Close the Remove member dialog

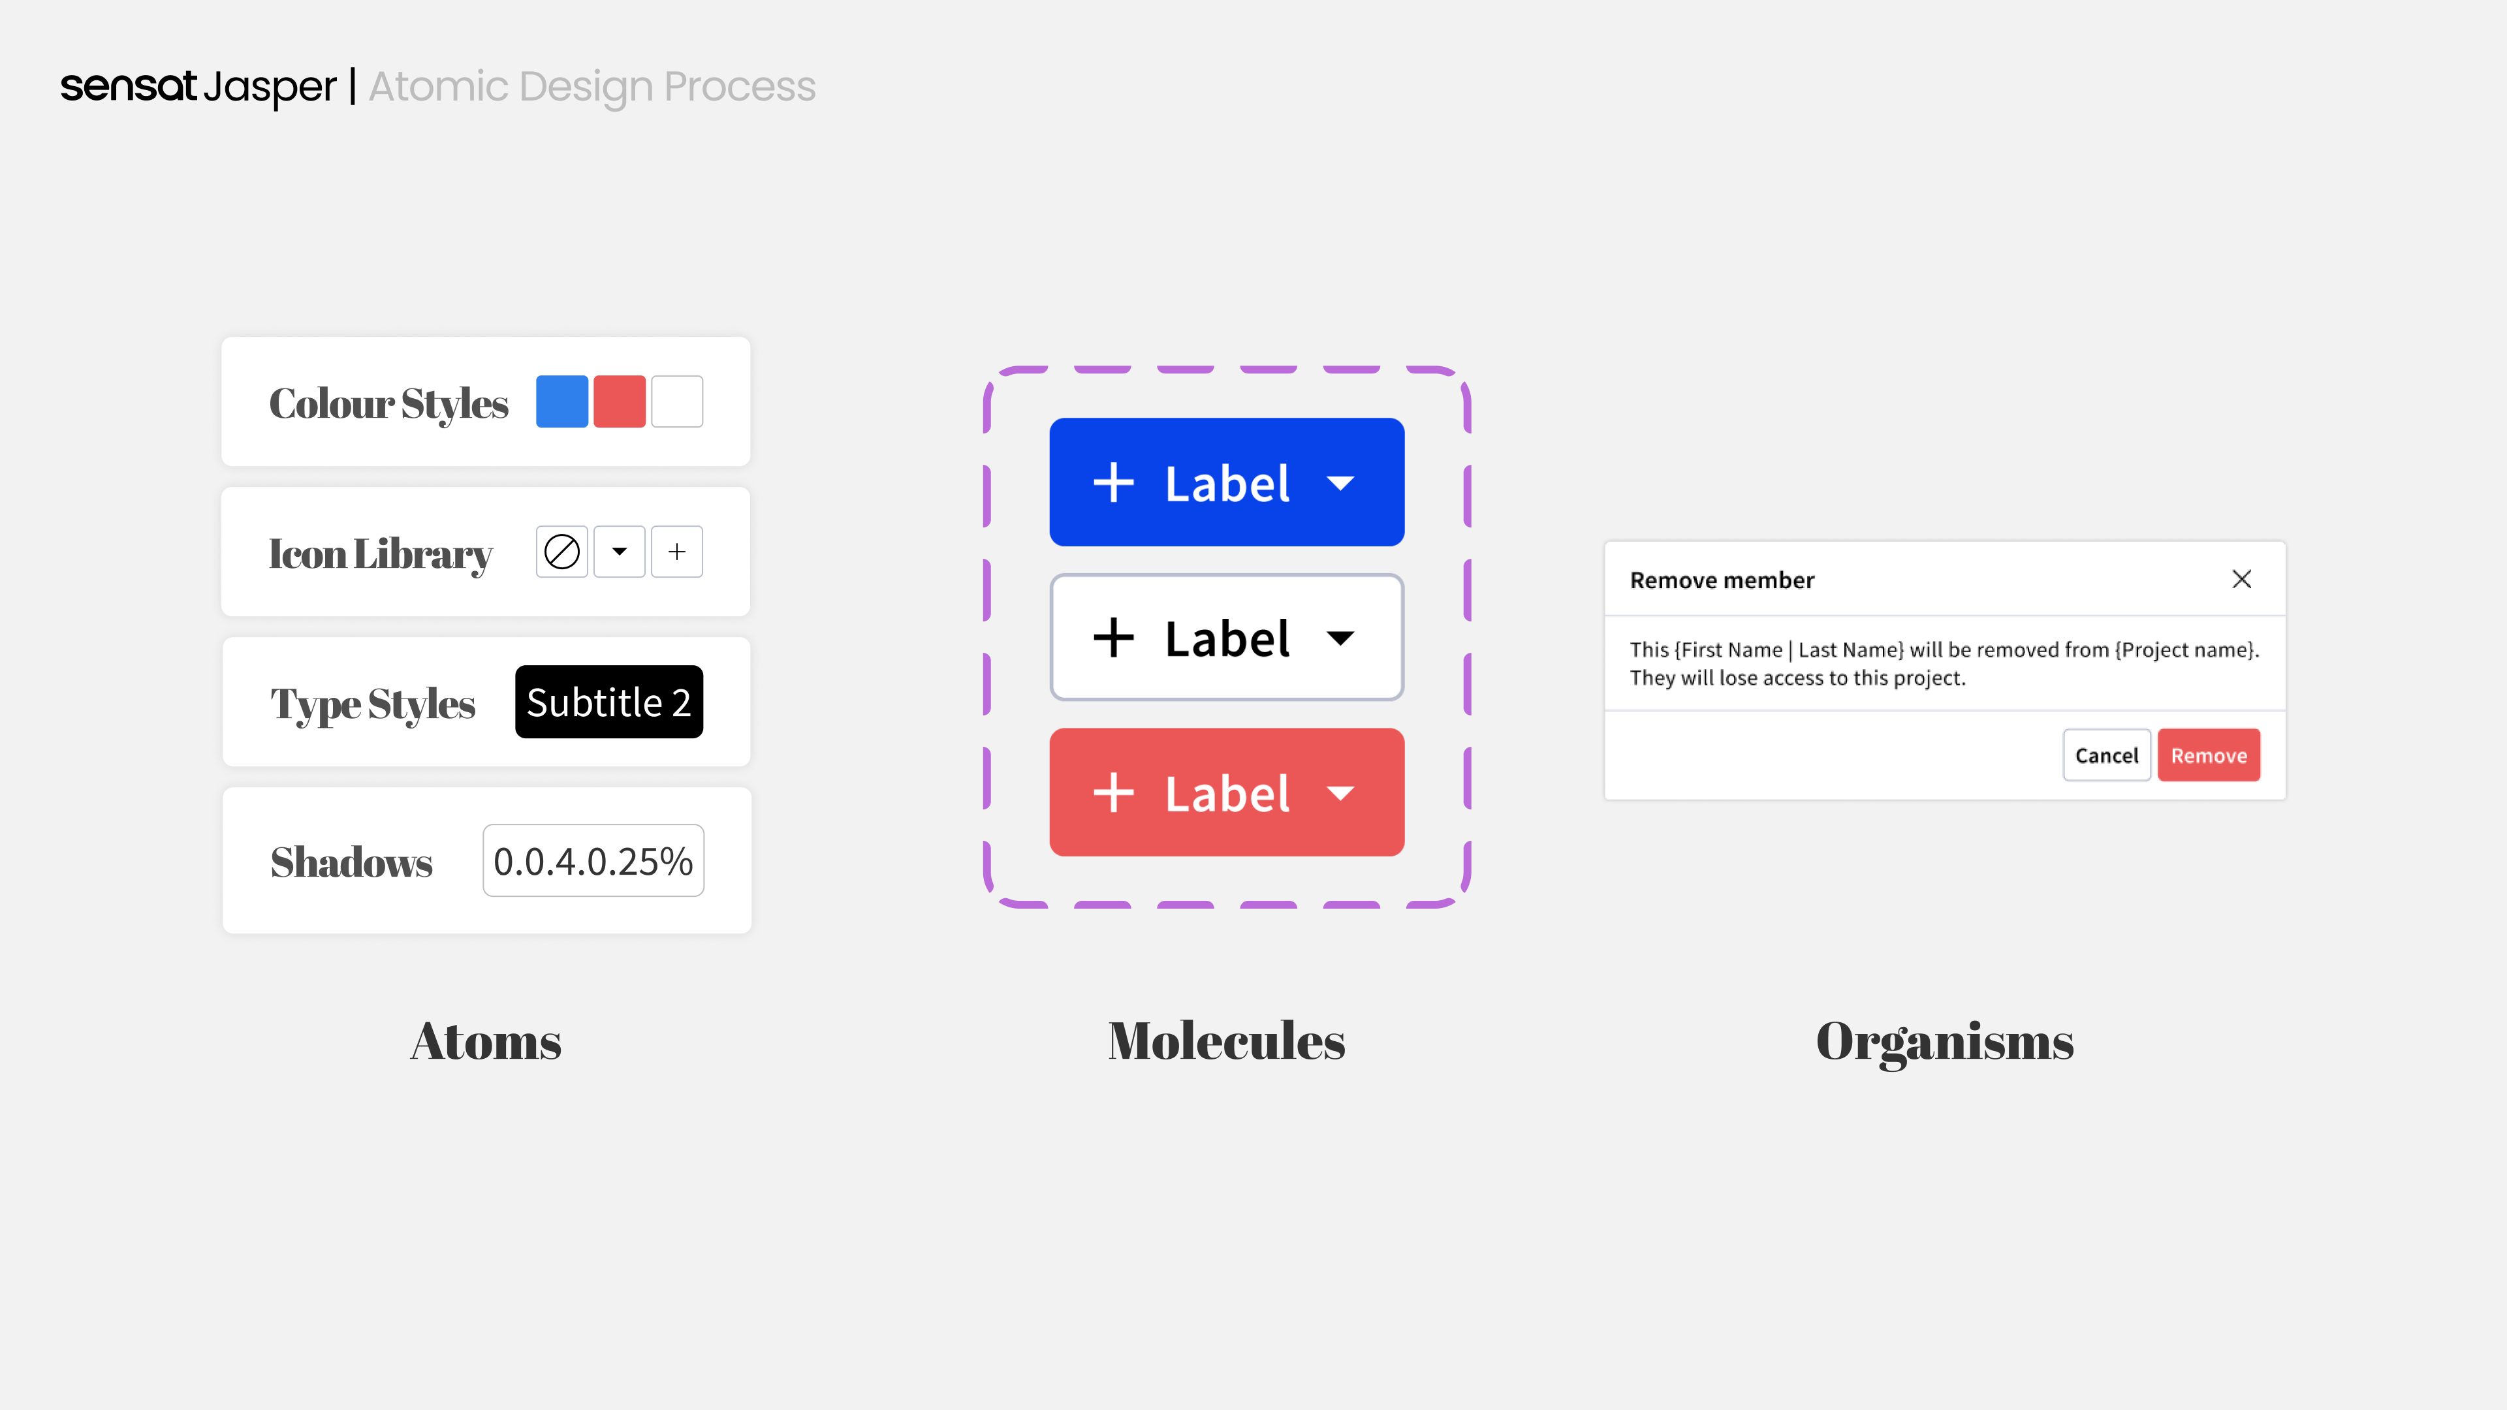click(x=2241, y=579)
